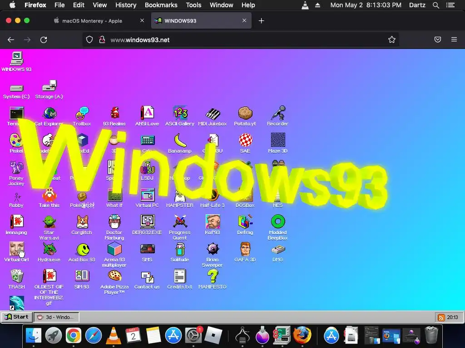This screenshot has height=348, width=465.
Task: Click the www.windows93.net address bar
Action: point(240,40)
